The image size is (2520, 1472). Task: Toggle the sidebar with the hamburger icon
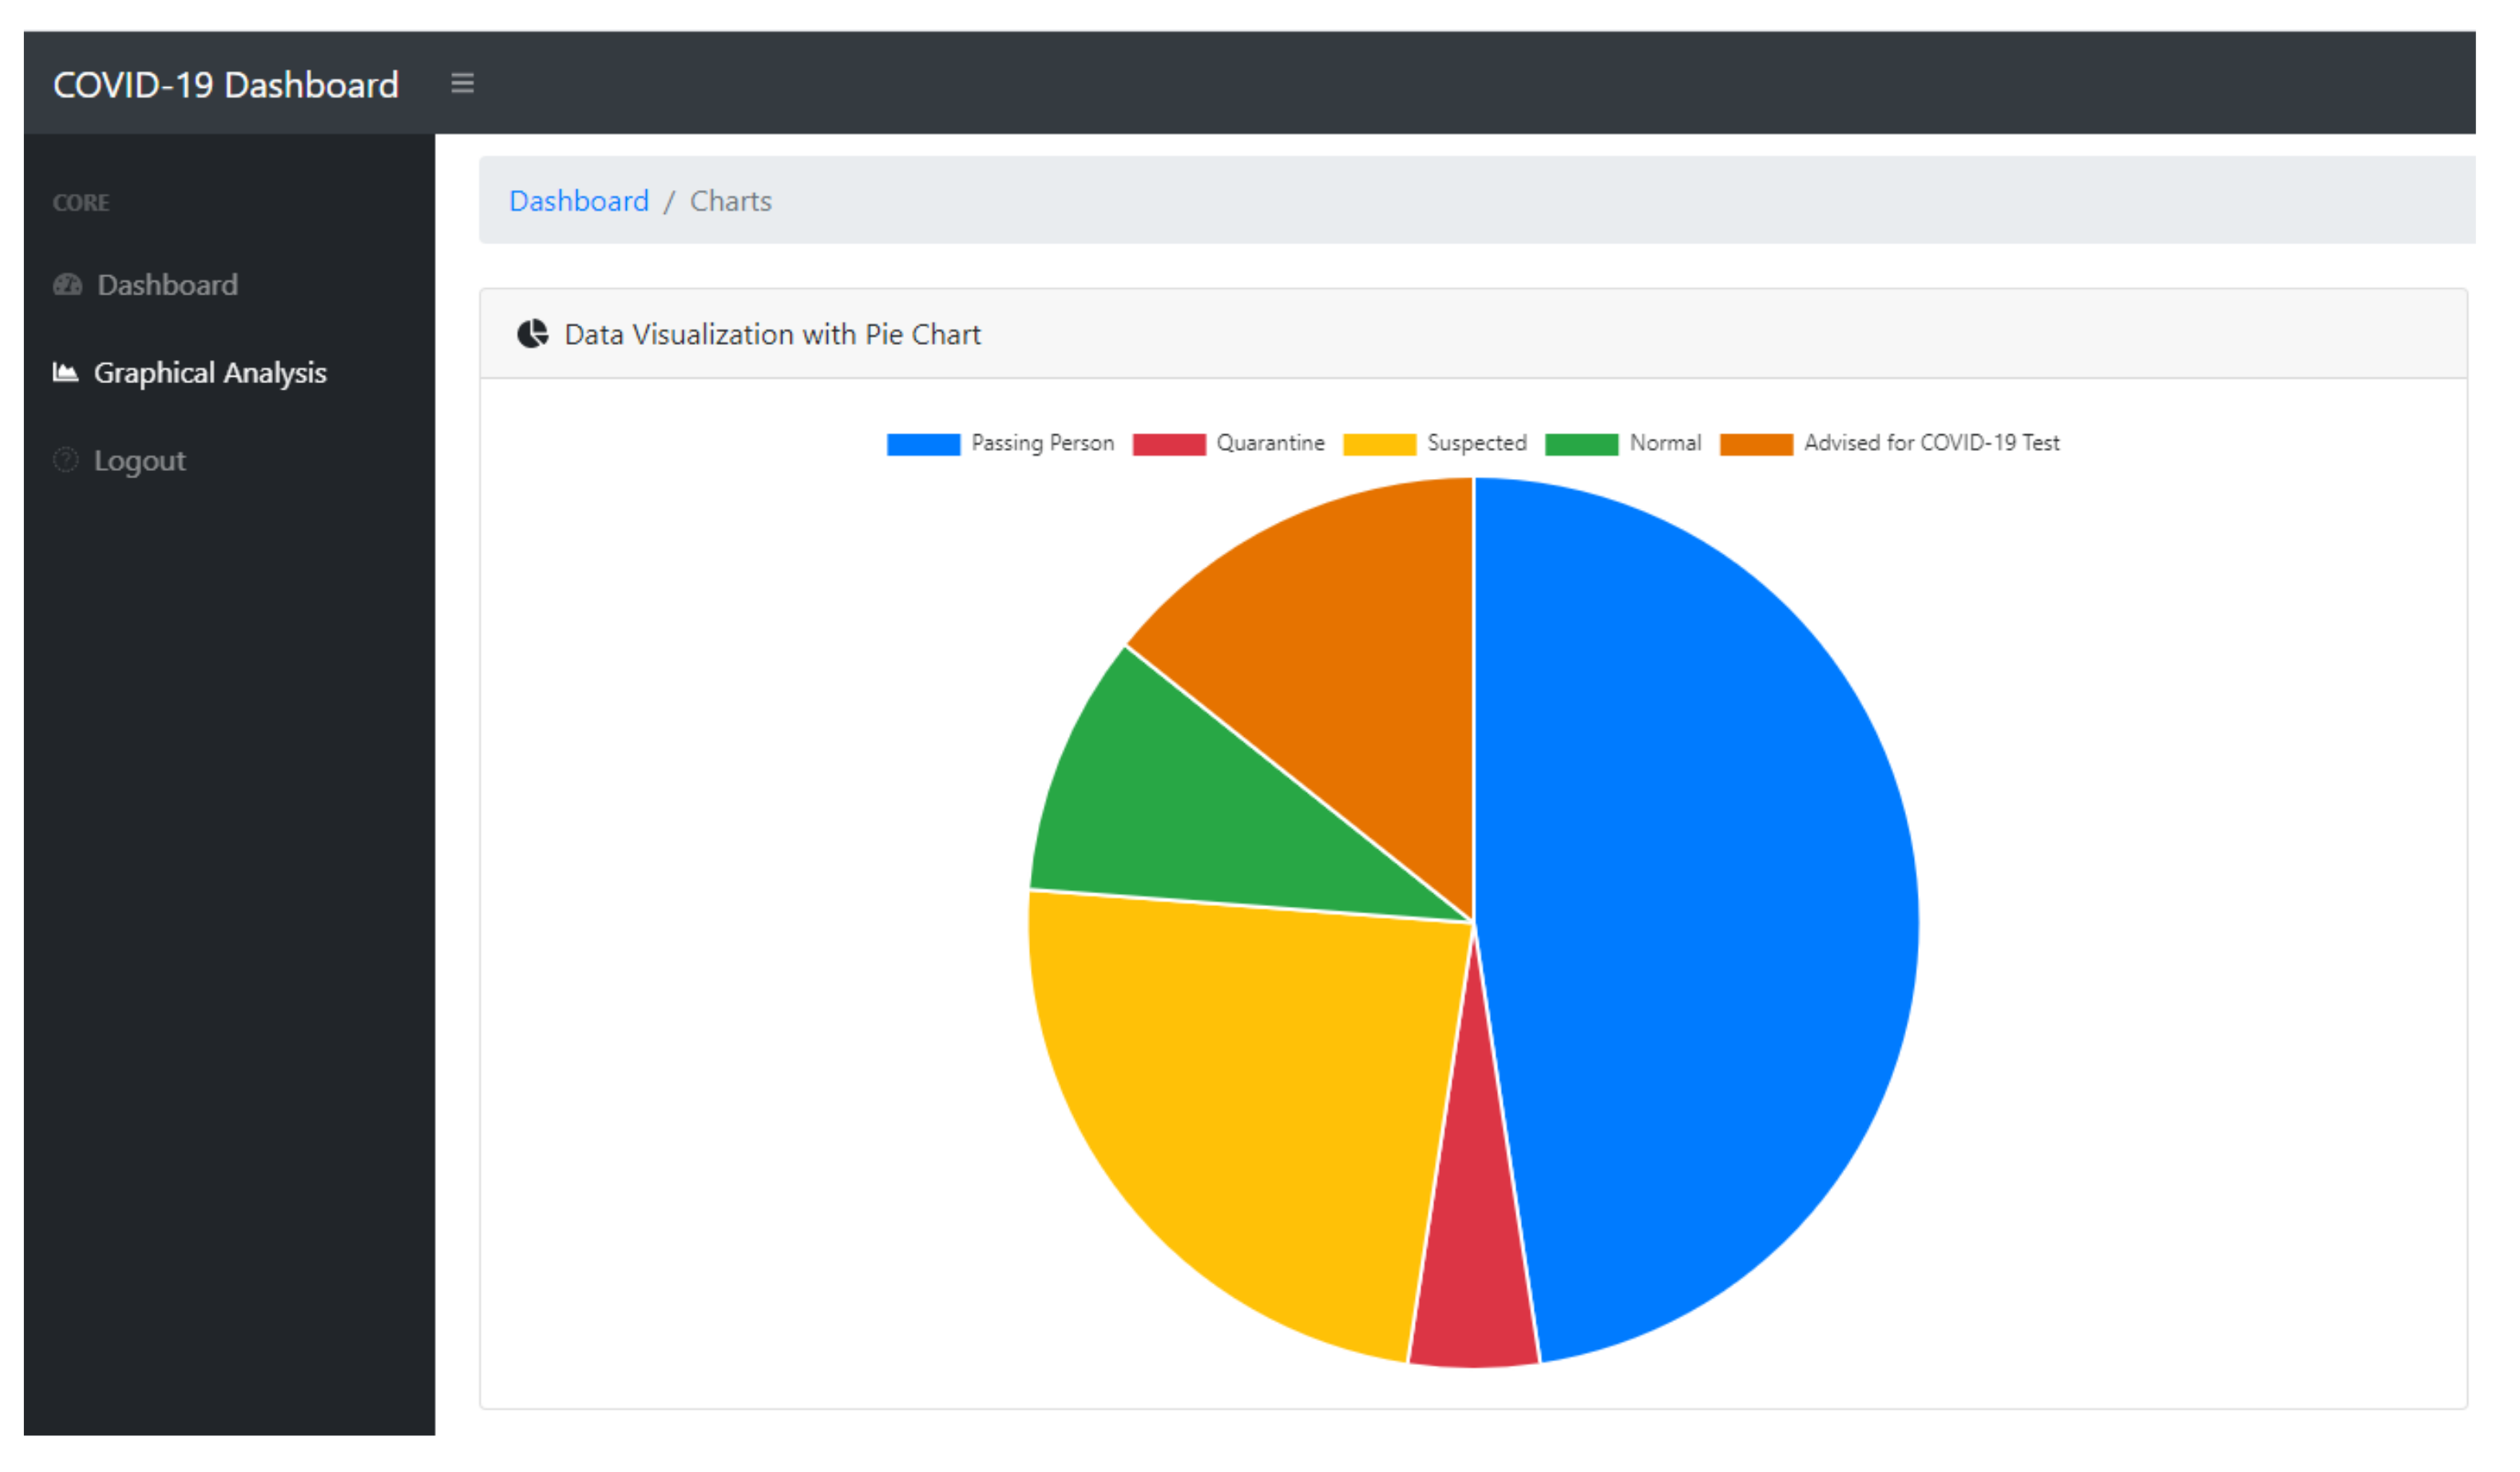pyautogui.click(x=462, y=83)
